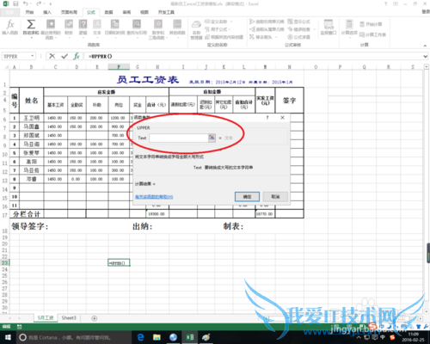Open the View (视图) ribbon tab
The width and height of the screenshot is (430, 344).
[144, 12]
